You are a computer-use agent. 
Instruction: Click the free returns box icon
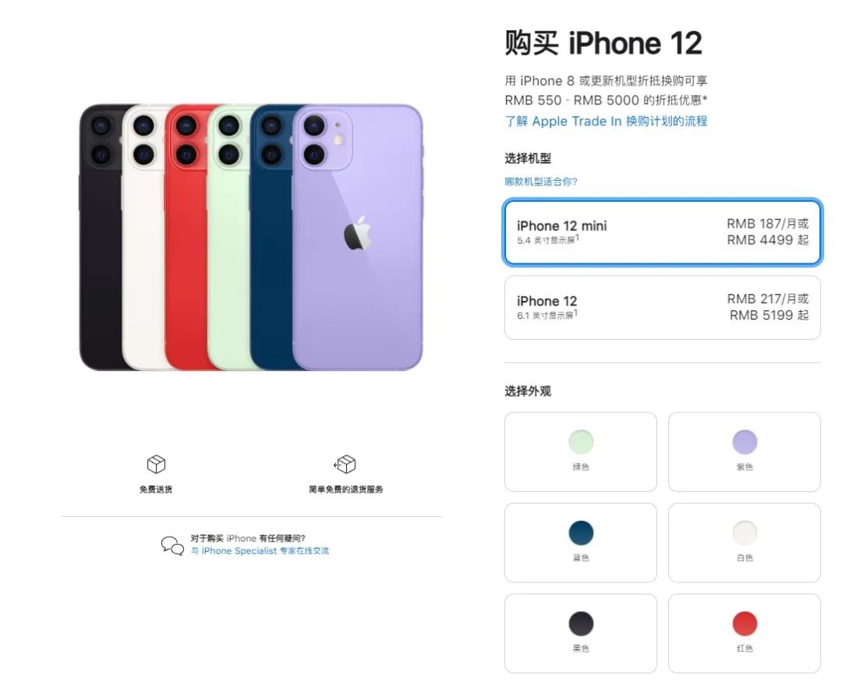click(x=345, y=465)
